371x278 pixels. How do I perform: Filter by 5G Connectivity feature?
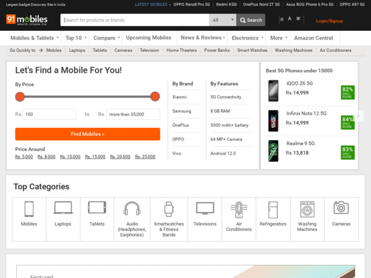pyautogui.click(x=226, y=97)
